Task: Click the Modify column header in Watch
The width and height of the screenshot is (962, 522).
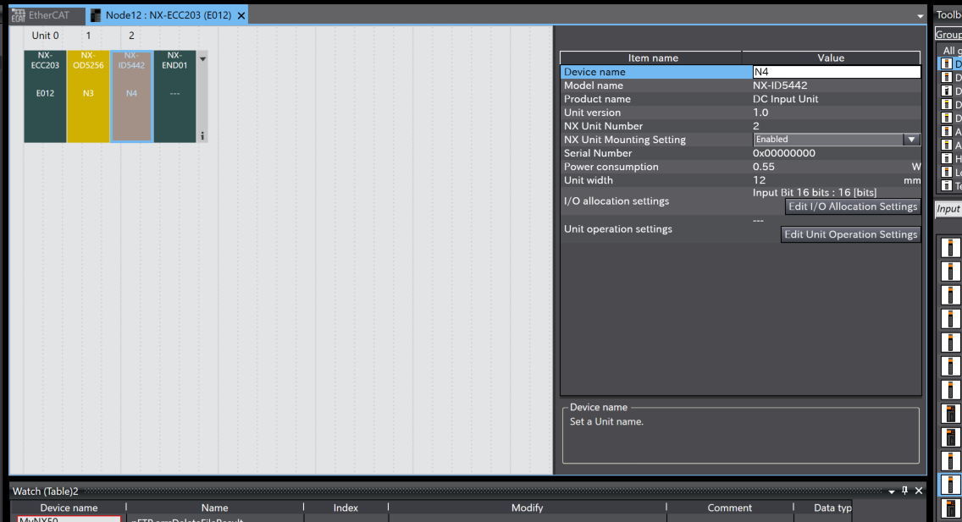Action: pyautogui.click(x=527, y=508)
